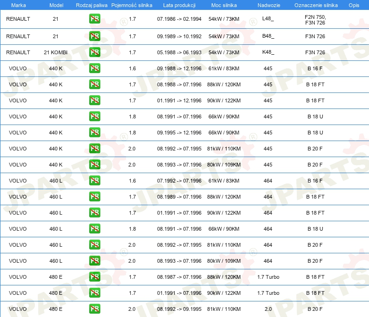Click '54kW / 73KM' in 21 KOMBI row
The image size is (369, 317).
tap(224, 52)
